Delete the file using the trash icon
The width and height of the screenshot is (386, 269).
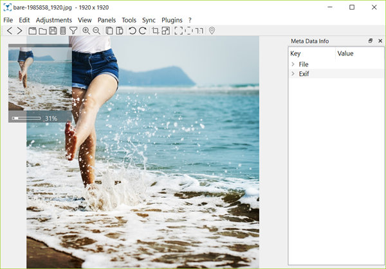[63, 31]
